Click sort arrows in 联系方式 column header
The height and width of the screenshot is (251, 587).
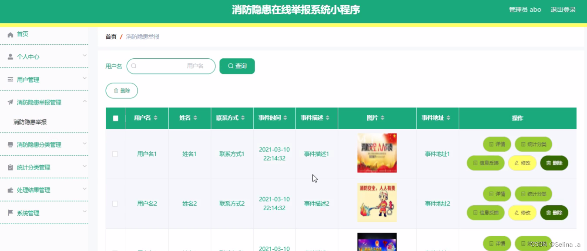click(243, 118)
